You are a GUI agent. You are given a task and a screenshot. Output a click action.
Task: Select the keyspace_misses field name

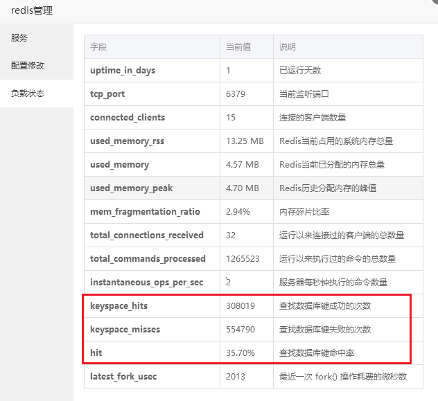pos(125,330)
